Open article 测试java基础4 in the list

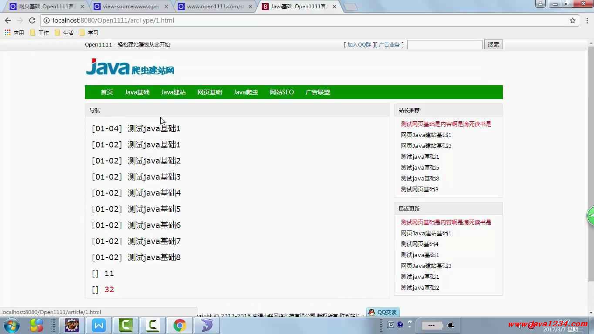pyautogui.click(x=154, y=193)
